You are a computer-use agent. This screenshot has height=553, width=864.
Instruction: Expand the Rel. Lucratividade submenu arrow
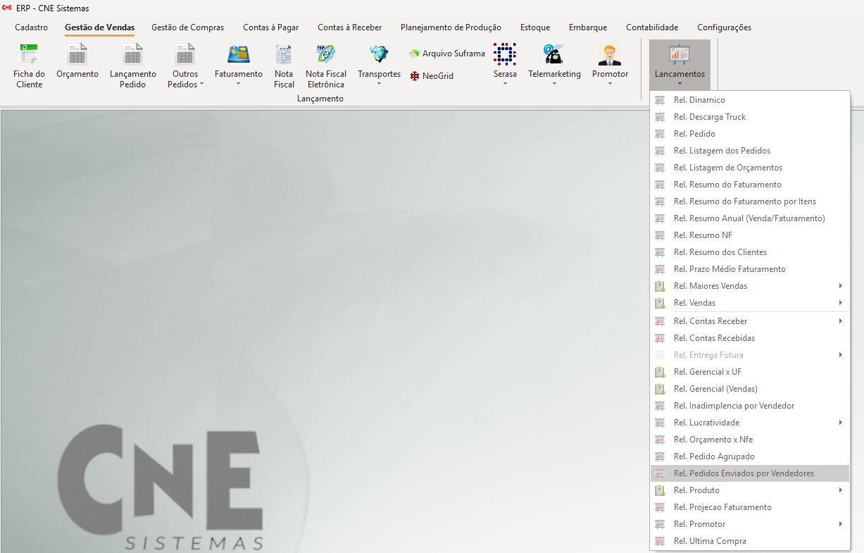(840, 423)
